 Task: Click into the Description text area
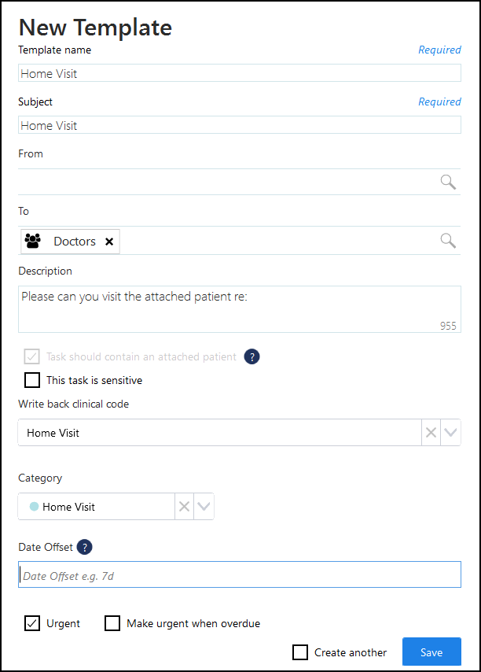[240, 309]
